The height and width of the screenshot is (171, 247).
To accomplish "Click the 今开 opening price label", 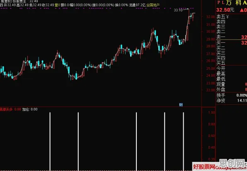I will pos(221,68).
